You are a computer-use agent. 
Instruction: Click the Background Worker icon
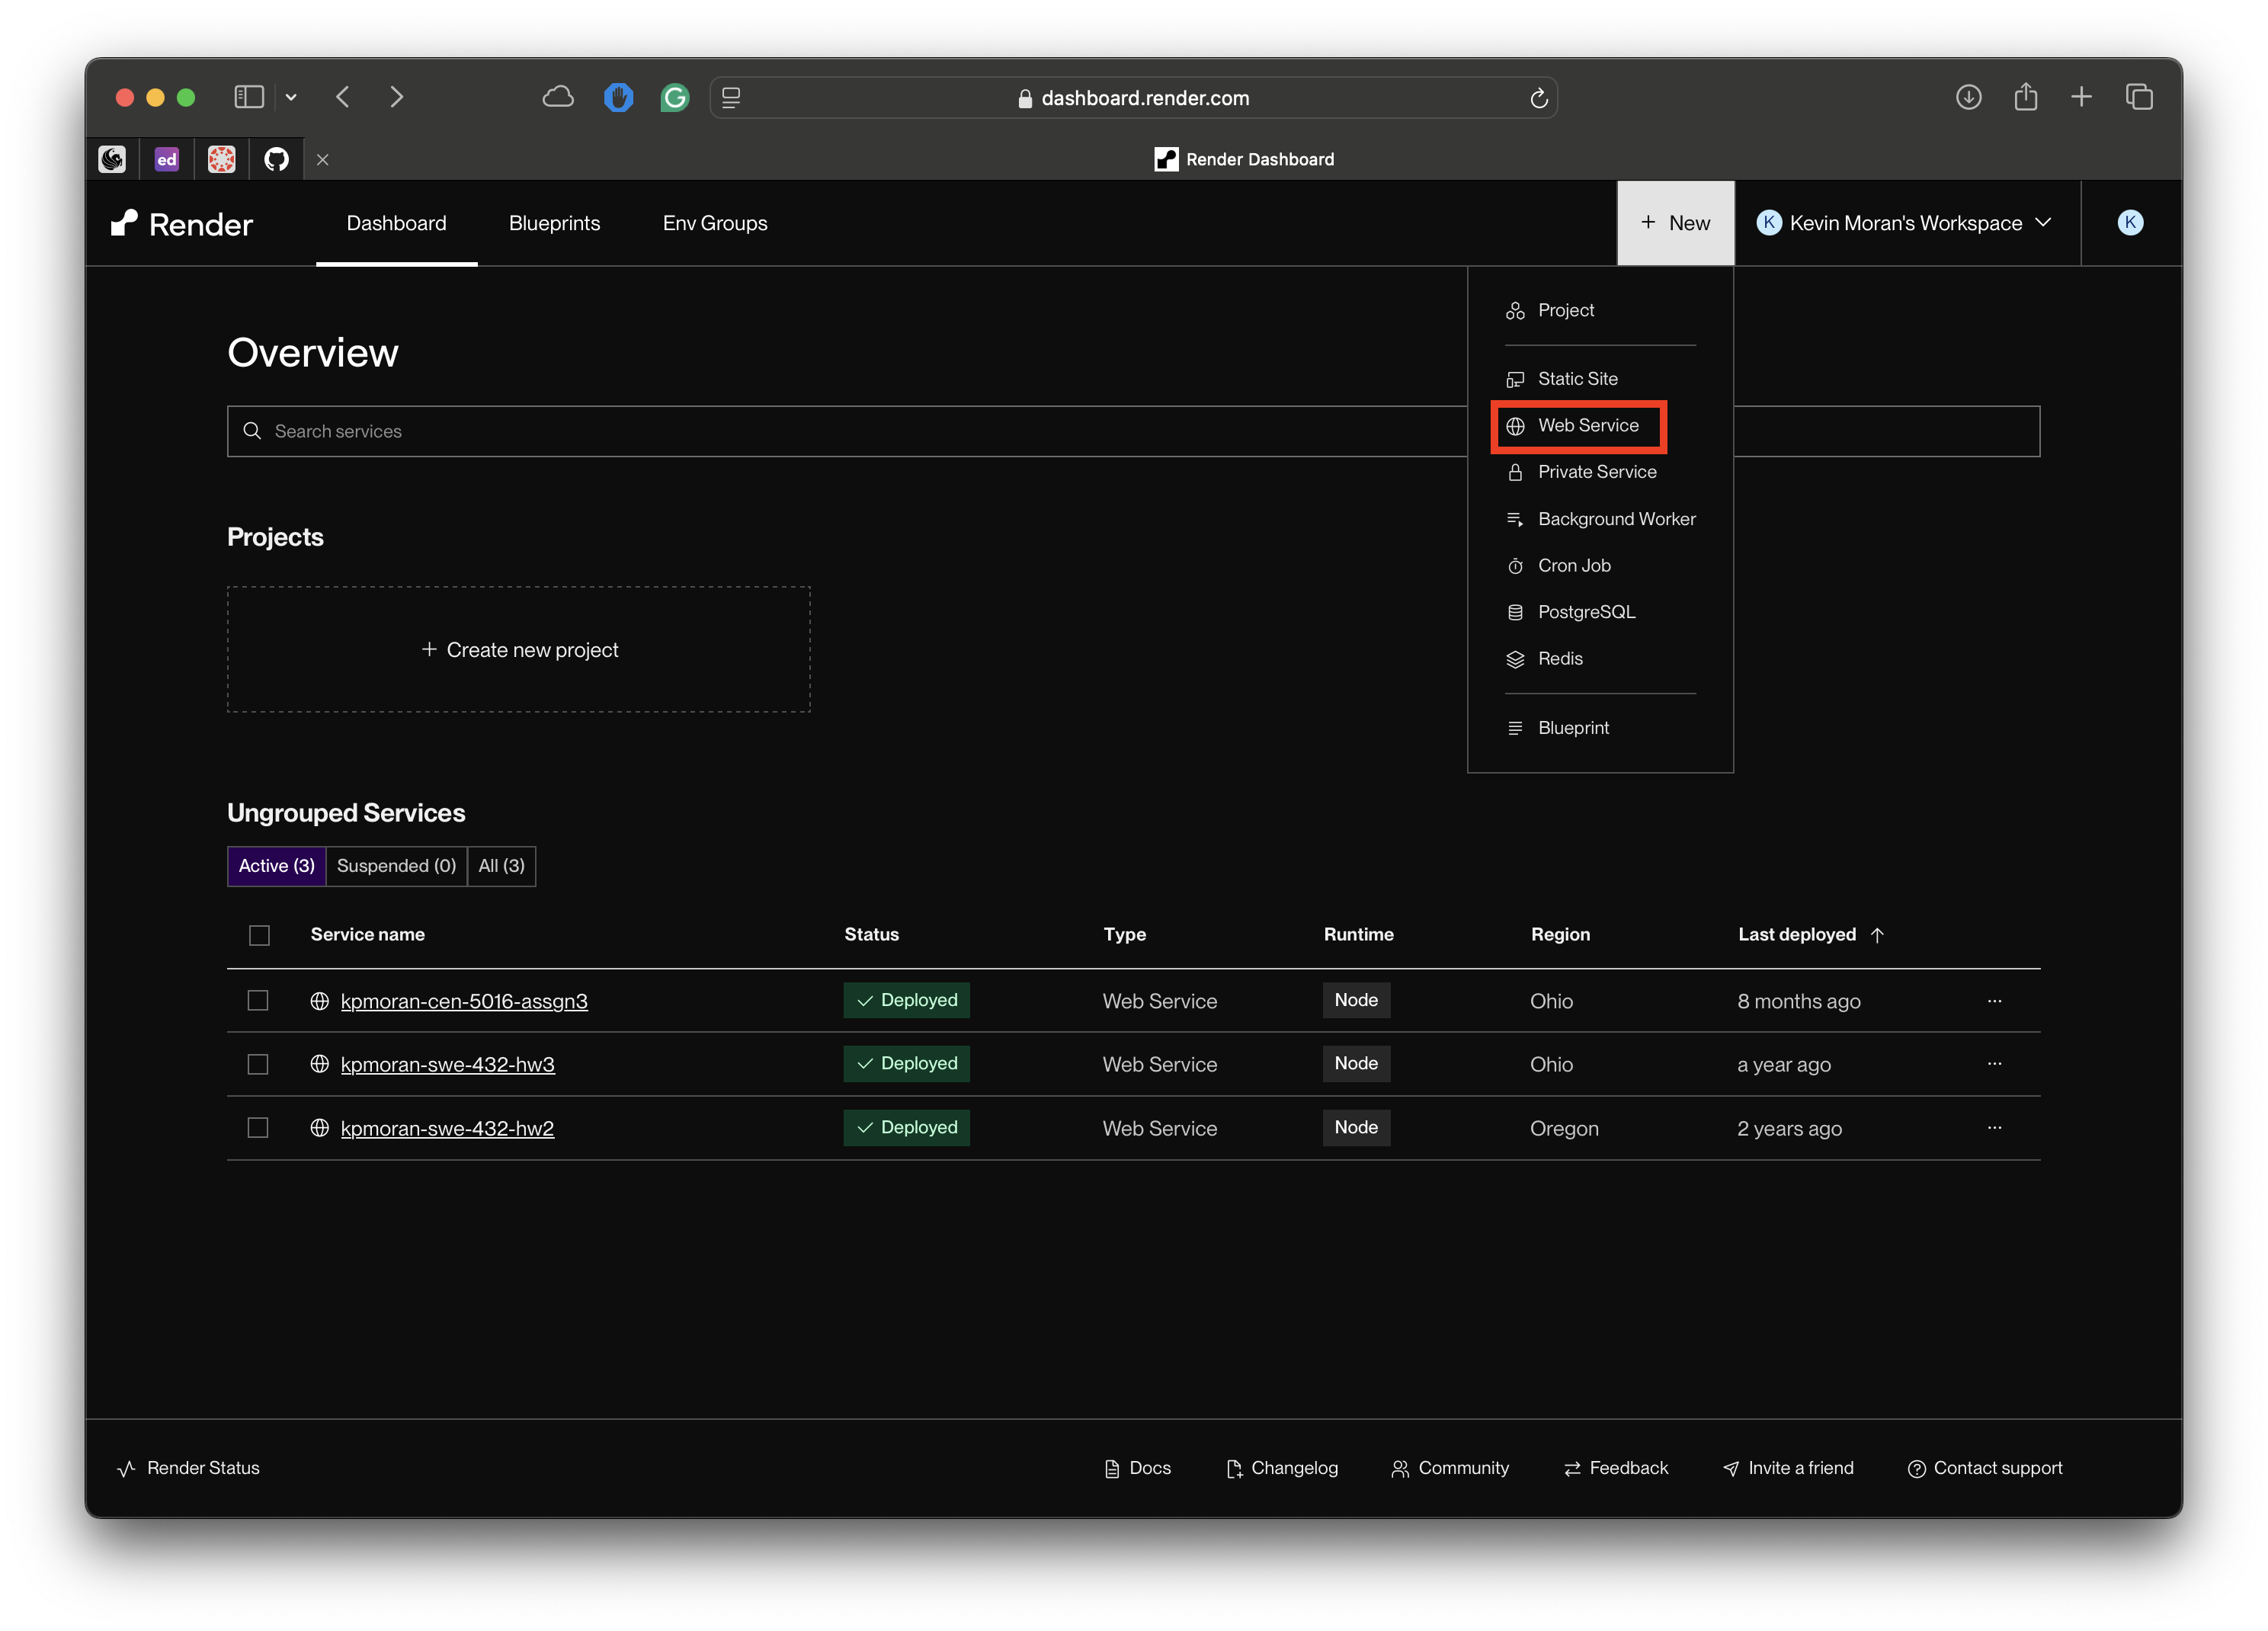(1514, 518)
